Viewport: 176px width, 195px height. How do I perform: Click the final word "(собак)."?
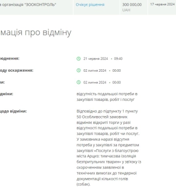tap(84, 184)
